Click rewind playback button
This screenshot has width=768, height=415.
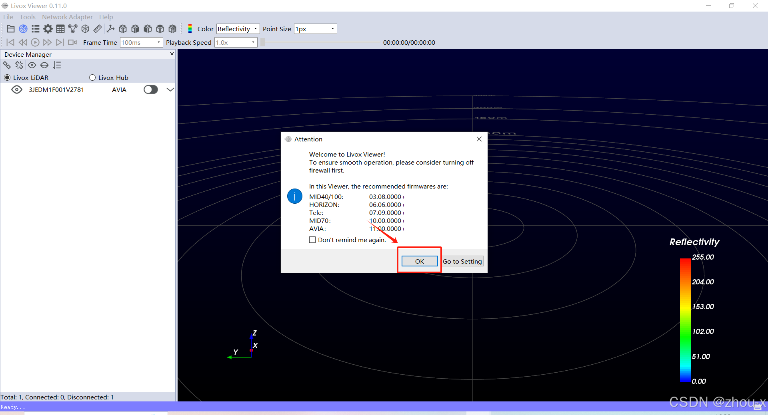click(23, 42)
